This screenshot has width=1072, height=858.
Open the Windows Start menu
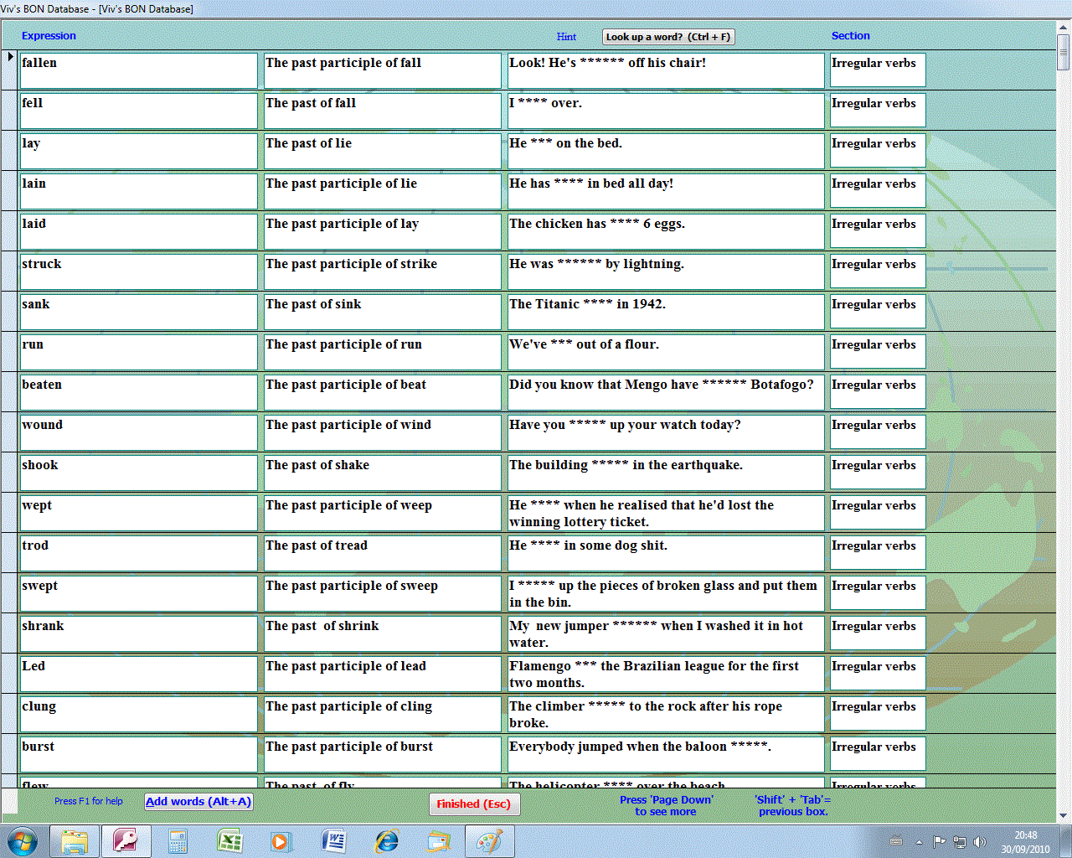pyautogui.click(x=23, y=841)
